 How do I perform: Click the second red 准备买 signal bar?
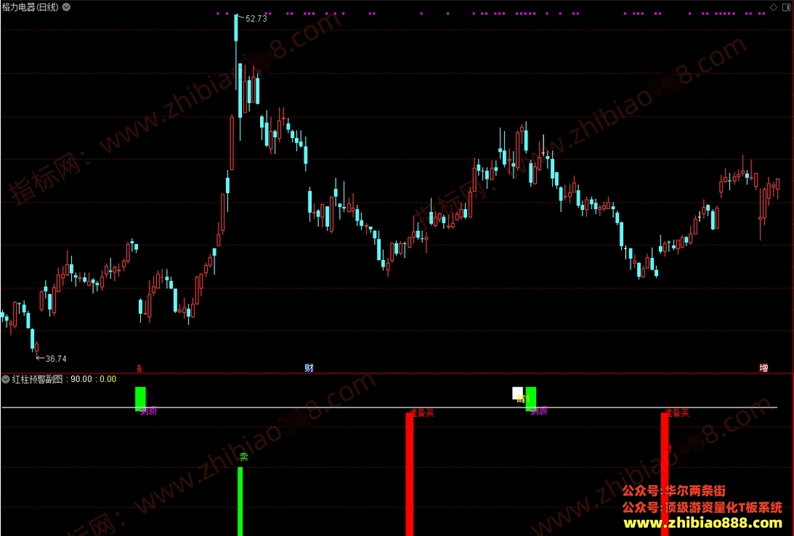pyautogui.click(x=665, y=474)
